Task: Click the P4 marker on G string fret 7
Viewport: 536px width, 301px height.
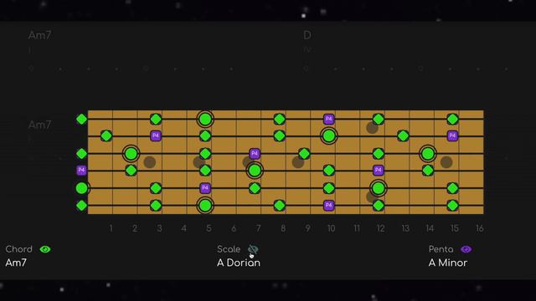Action: (255, 154)
